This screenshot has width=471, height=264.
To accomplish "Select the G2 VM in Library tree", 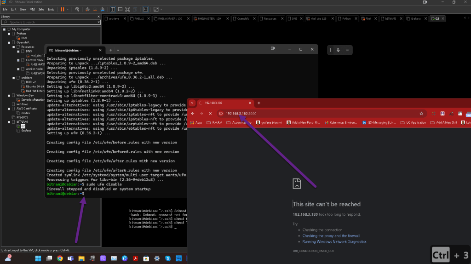I will point(23,126).
